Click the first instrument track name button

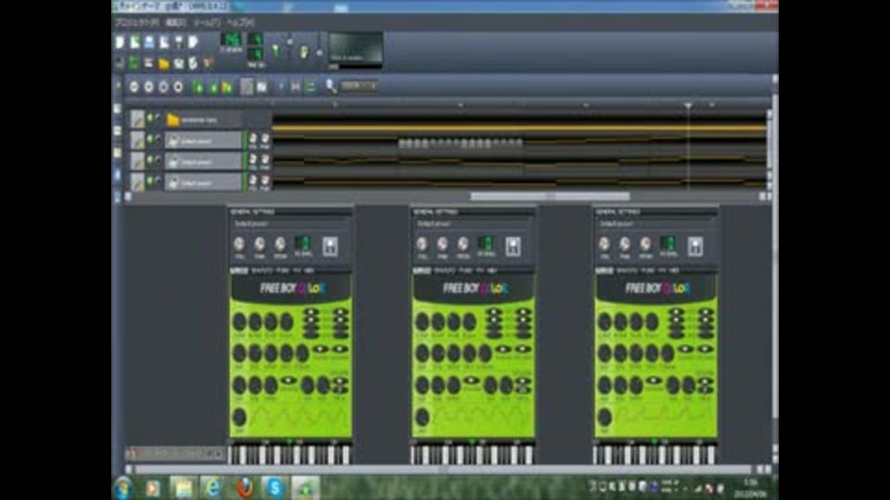click(x=203, y=141)
